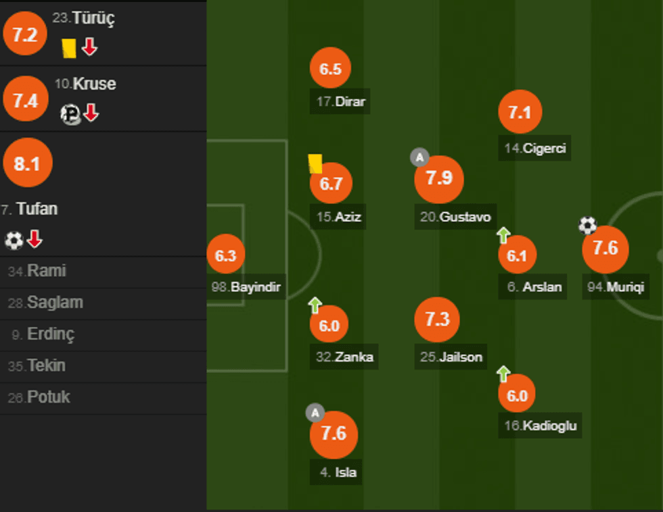Choose Potuk in the bench list
This screenshot has width=663, height=512.
(48, 397)
